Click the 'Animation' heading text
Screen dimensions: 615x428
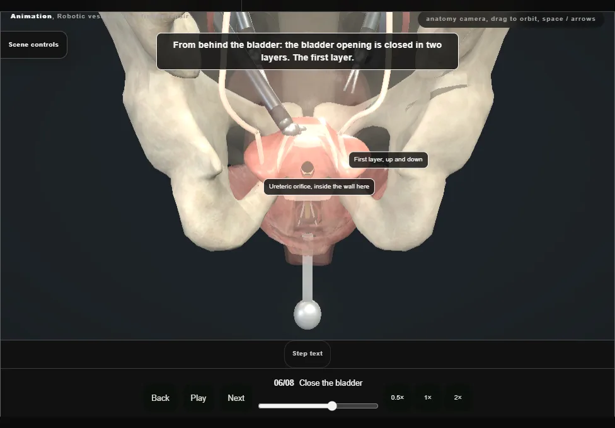pyautogui.click(x=31, y=16)
